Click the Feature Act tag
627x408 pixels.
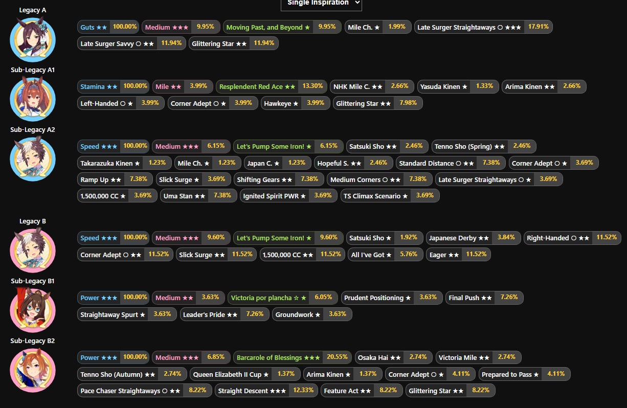[362, 390]
